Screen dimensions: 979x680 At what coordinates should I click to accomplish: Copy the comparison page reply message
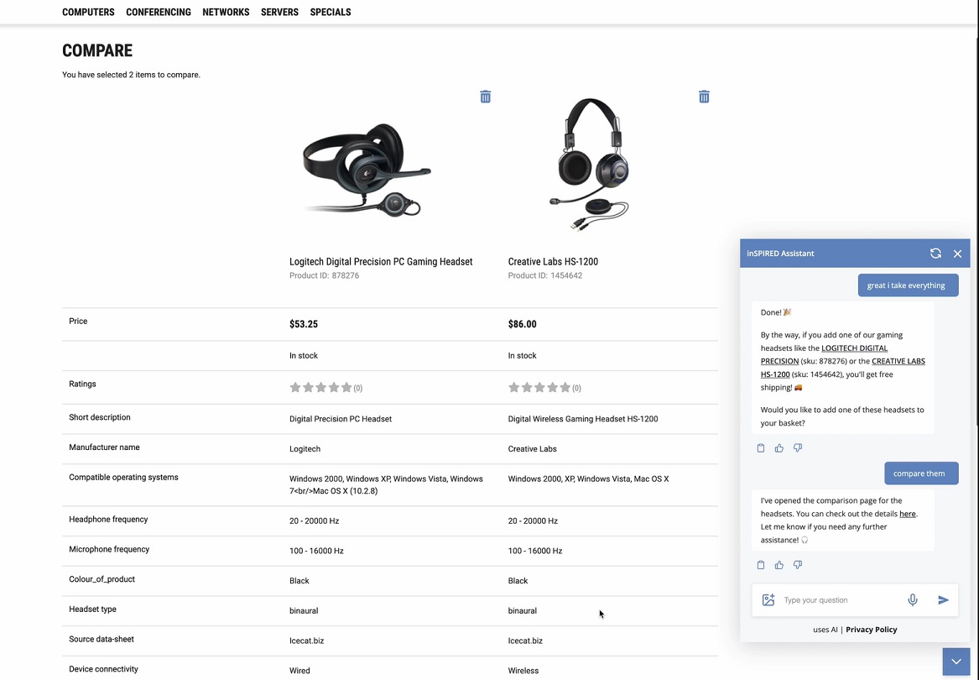[761, 565]
